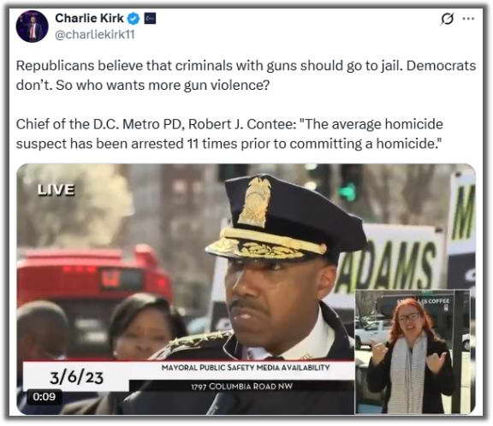Click the blue verified checkmark badge
Screen dimensions: 493x426
pyautogui.click(x=134, y=19)
